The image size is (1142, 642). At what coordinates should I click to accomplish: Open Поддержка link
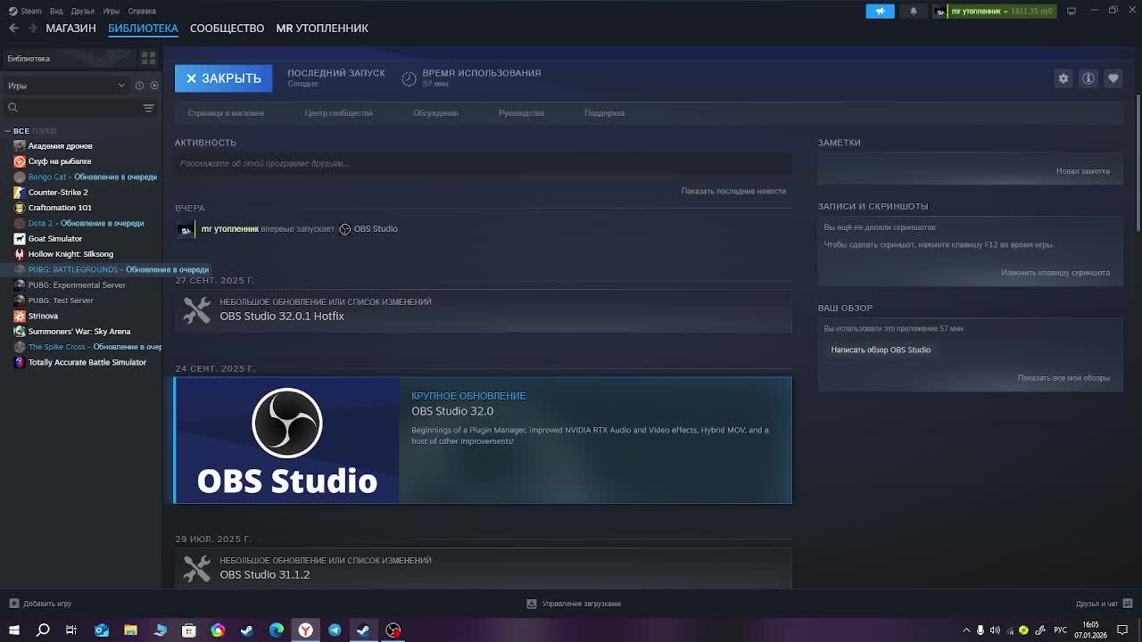604,113
